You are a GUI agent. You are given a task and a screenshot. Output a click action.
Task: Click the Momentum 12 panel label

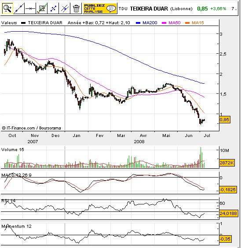(x=16, y=226)
